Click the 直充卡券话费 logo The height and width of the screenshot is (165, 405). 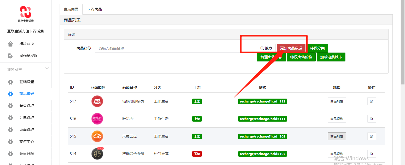click(26, 14)
